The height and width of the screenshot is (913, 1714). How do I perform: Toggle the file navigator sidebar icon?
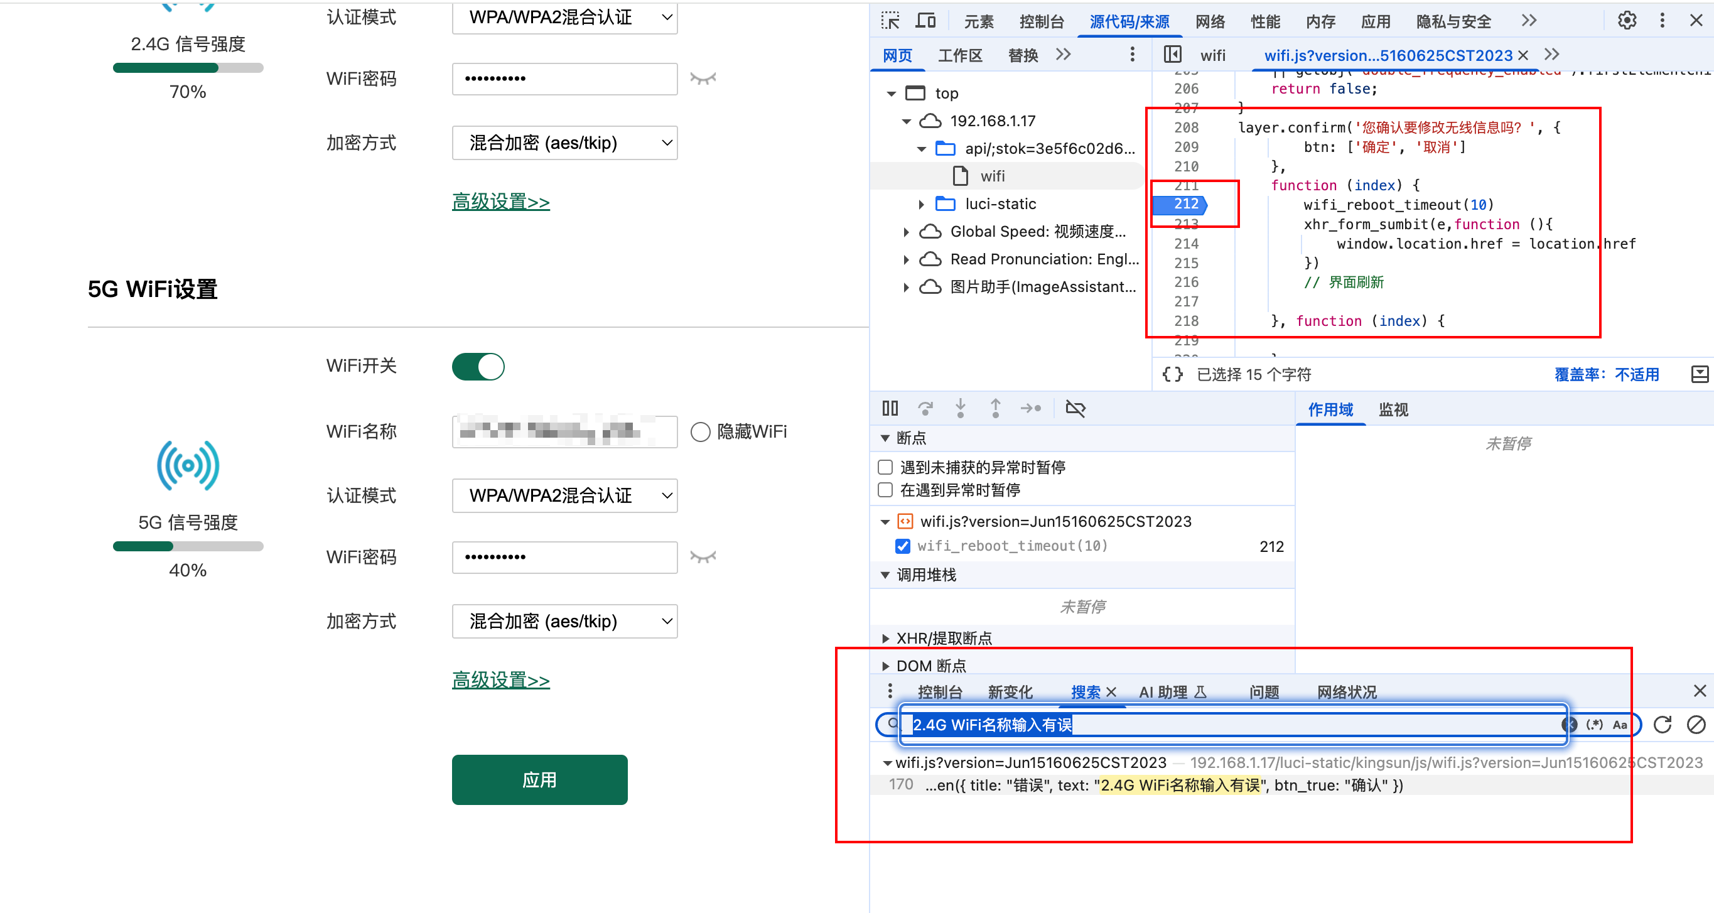(1172, 55)
